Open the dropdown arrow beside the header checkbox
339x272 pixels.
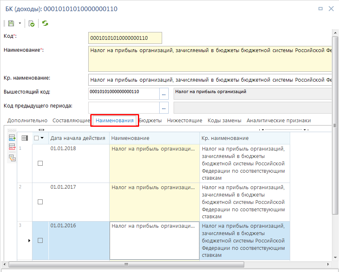point(42,138)
